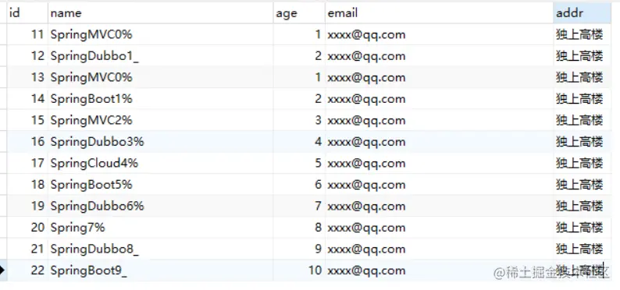Select addr 独上高楼 in row 13
Viewport: 620px width, 290px height.
coord(583,77)
